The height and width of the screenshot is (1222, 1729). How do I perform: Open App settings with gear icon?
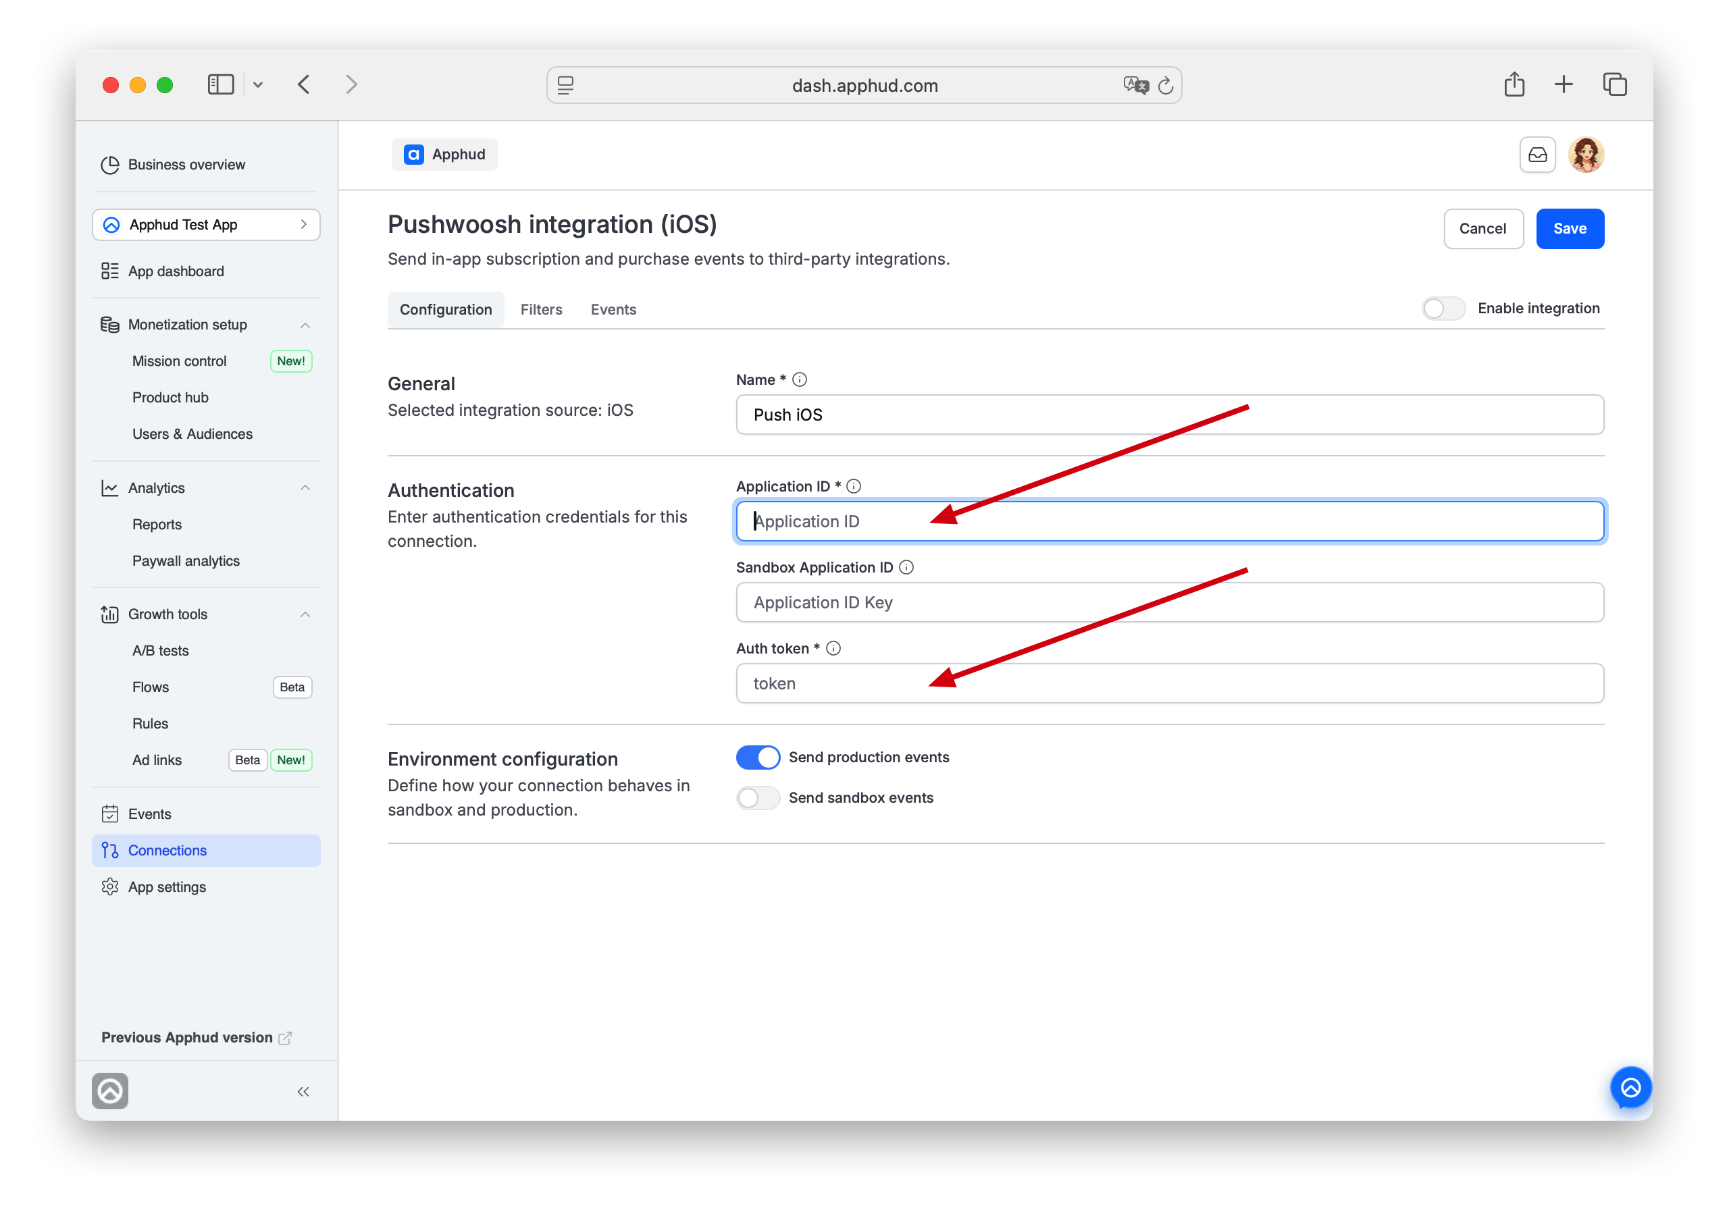[110, 887]
